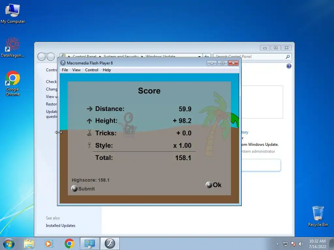This screenshot has height=250, width=334.
Task: Open the Windows Start menu
Action: (x=9, y=243)
